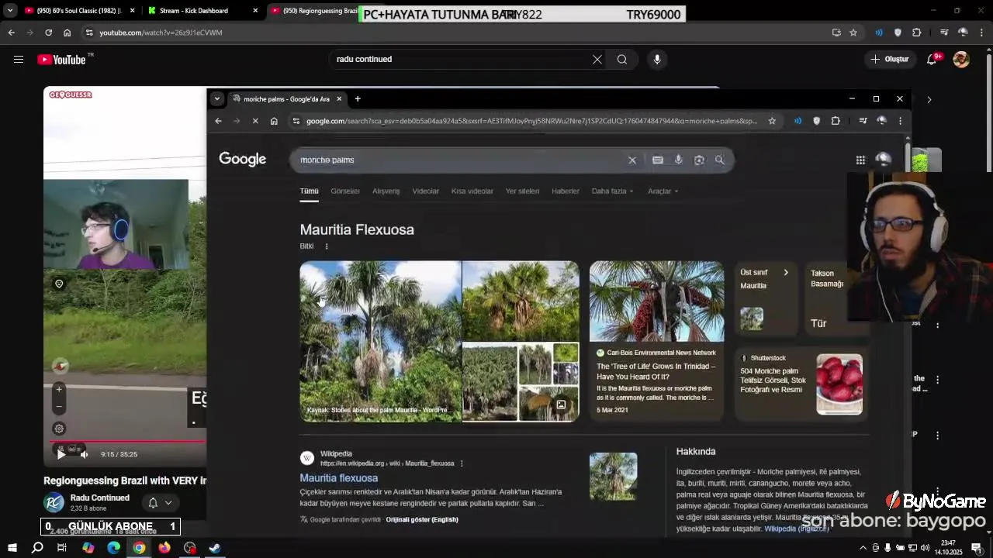Open options for Wikipedia result
This screenshot has width=993, height=558.
tap(462, 463)
